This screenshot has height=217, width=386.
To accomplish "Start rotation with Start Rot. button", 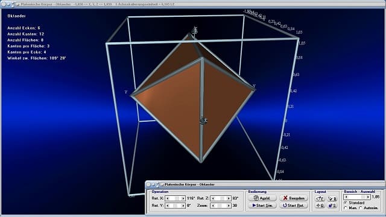I will pyautogui.click(x=294, y=205).
